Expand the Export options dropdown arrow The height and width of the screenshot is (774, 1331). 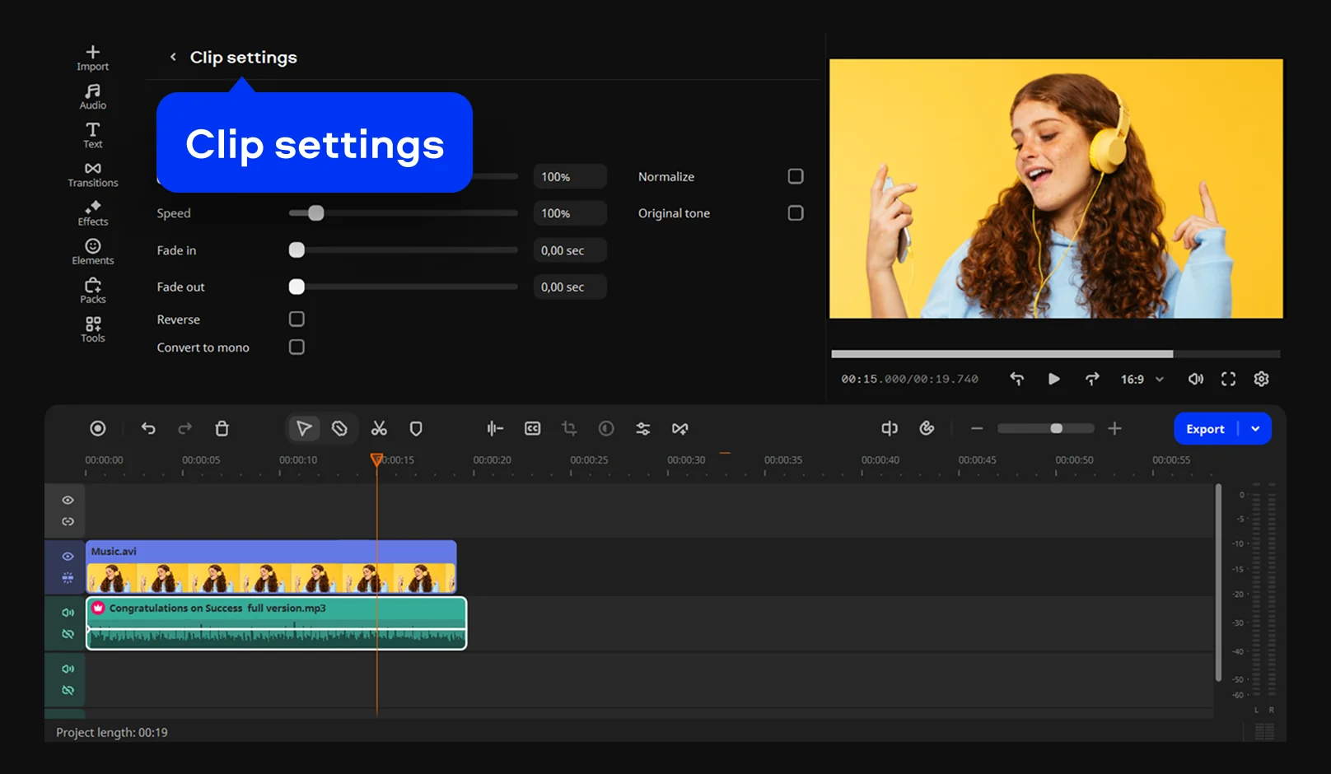(1255, 429)
